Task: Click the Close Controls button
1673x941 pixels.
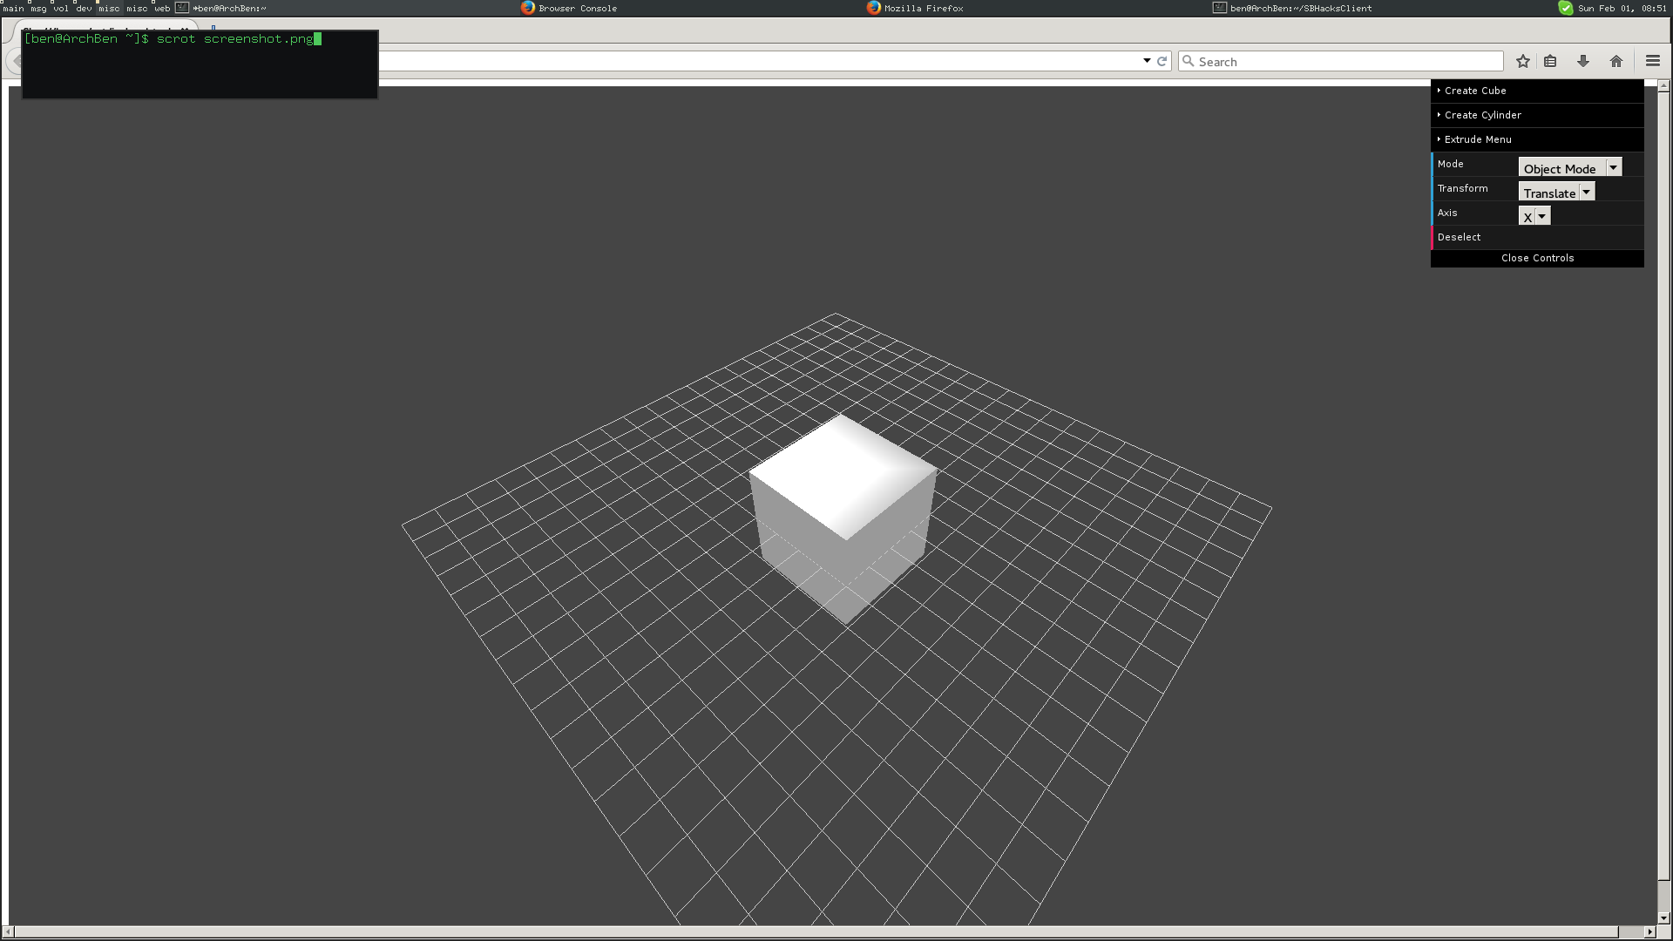Action: tap(1537, 258)
